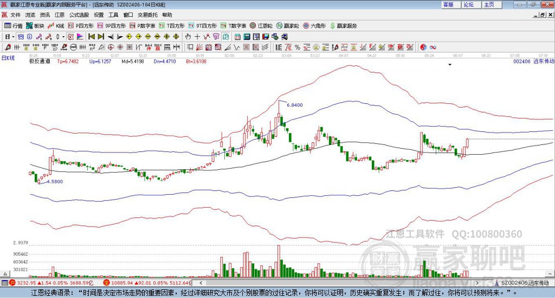This screenshot has width=555, height=298.
Task: Click the 日K线 label on chart
Action: pyautogui.click(x=8, y=58)
